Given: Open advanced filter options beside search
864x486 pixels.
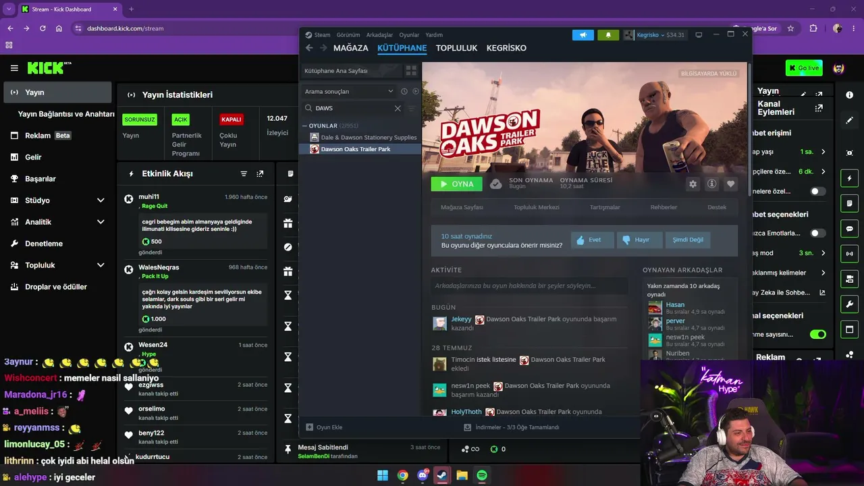Looking at the screenshot, I should tap(412, 108).
